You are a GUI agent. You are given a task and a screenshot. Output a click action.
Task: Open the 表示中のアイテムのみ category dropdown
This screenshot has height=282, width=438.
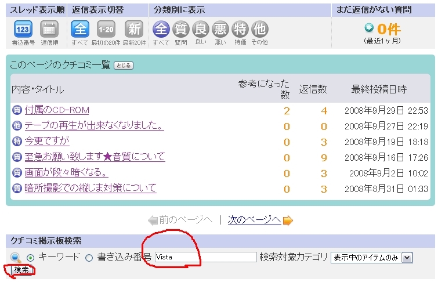click(x=371, y=258)
